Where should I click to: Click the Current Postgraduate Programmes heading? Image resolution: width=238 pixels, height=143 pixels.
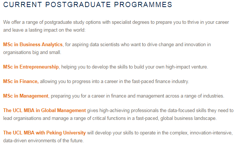pos(88,4)
